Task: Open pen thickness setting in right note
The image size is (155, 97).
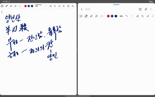Action: pos(121,16)
